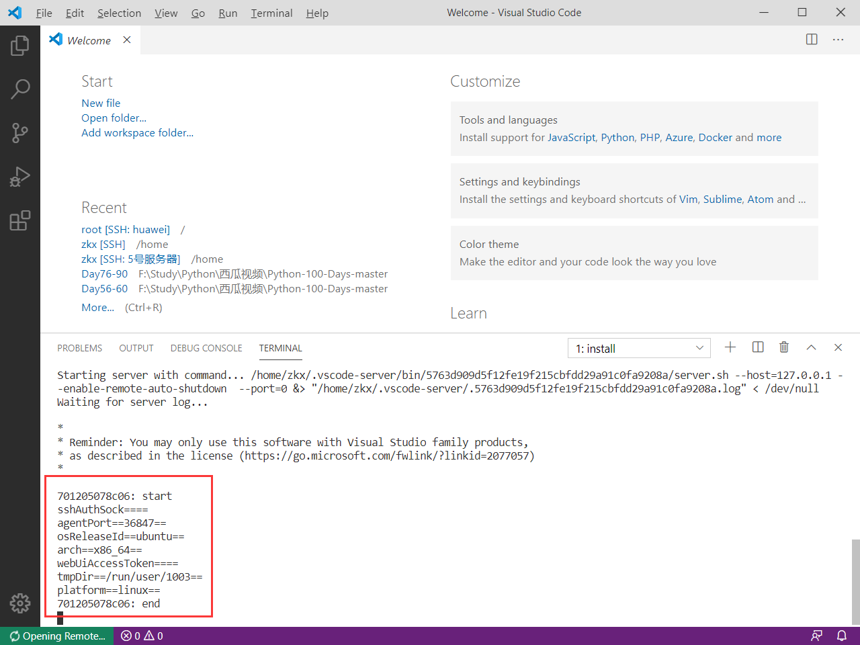This screenshot has width=860, height=645.
Task: Click Add workspace folder... link
Action: pyautogui.click(x=137, y=132)
